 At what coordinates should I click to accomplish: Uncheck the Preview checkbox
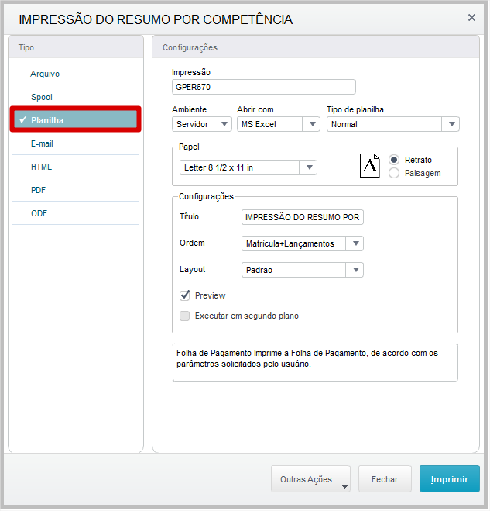(x=185, y=295)
